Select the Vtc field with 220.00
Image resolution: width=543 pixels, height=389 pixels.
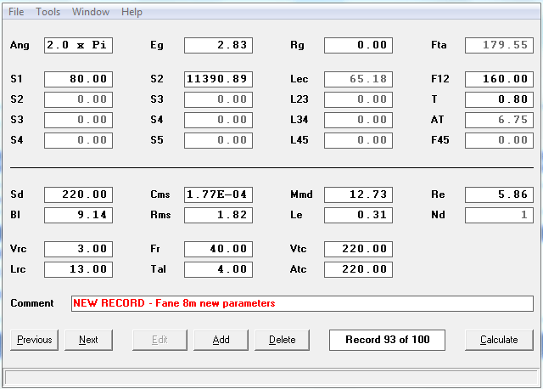pos(358,249)
